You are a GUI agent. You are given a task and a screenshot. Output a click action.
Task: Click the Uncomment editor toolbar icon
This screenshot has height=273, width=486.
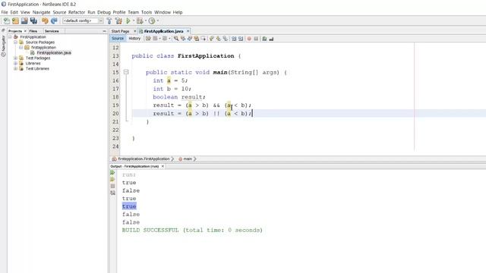(x=271, y=39)
